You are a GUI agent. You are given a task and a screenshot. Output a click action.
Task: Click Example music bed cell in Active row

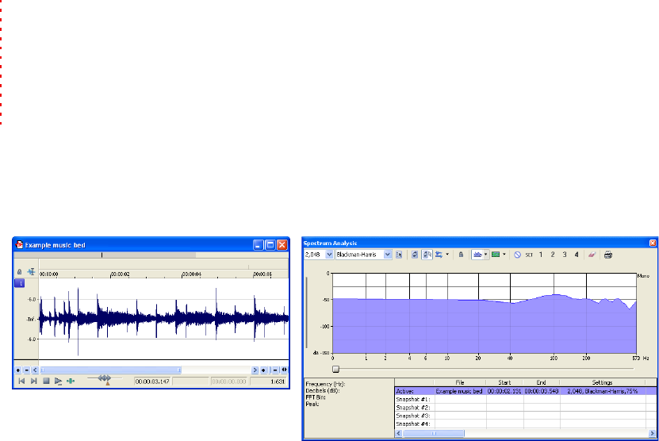point(459,391)
